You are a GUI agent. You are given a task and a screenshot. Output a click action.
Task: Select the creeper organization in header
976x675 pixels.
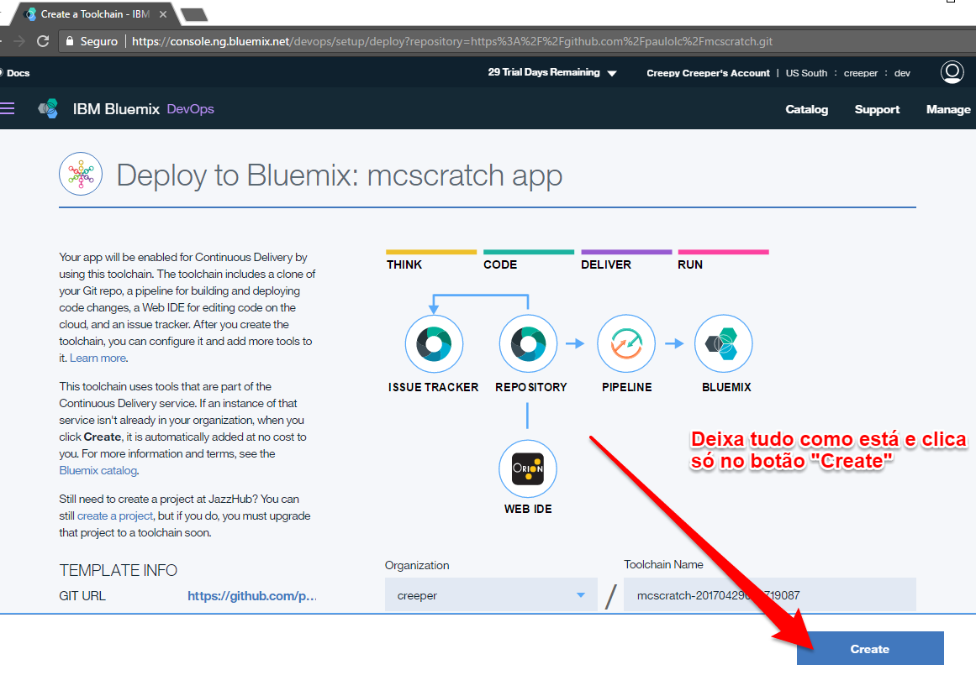pyautogui.click(x=860, y=73)
